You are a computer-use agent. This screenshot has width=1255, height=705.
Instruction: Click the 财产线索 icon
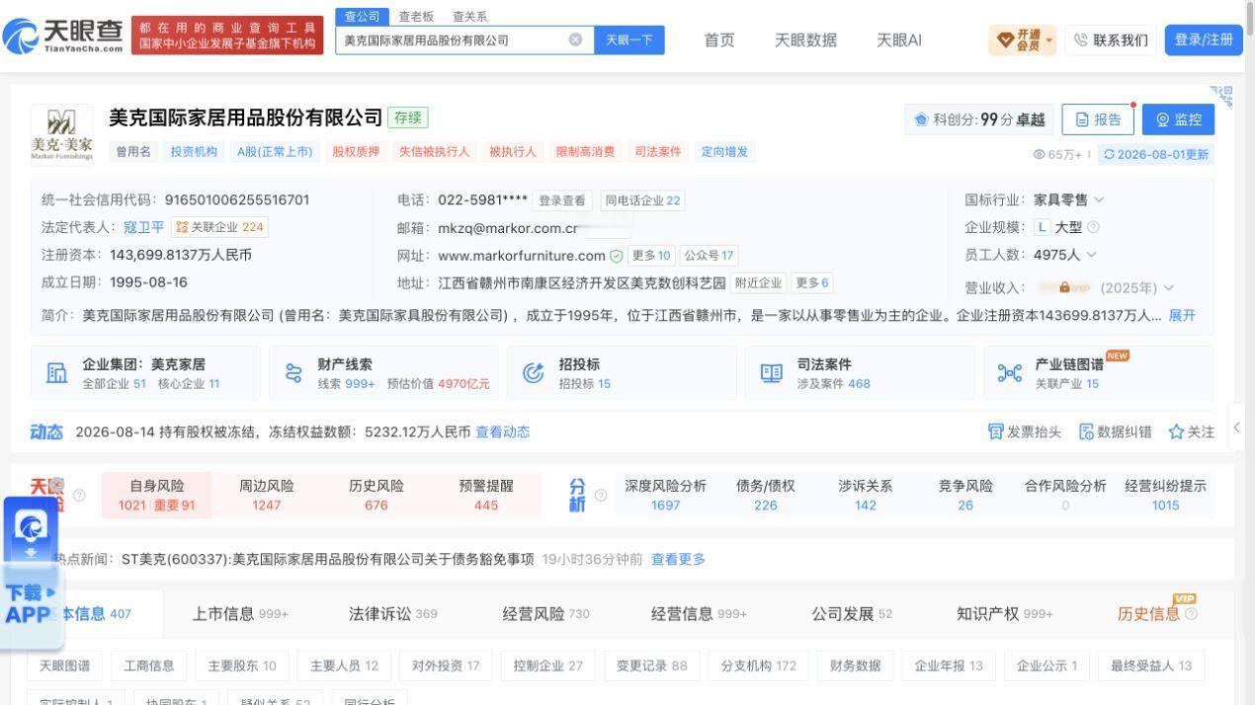(293, 373)
